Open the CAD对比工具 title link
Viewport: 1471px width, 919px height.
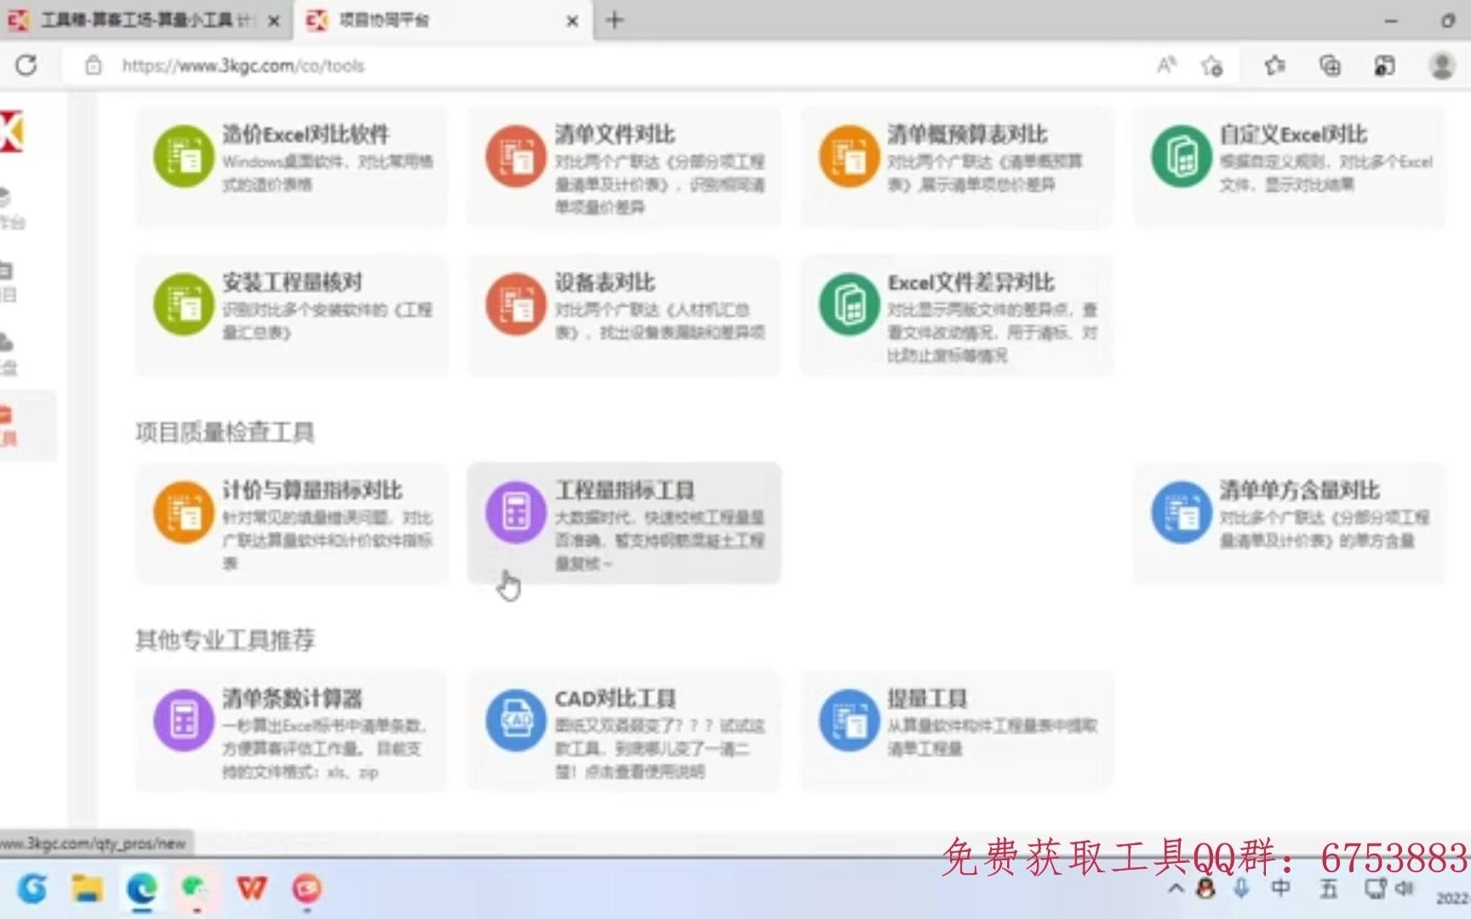[x=615, y=698]
